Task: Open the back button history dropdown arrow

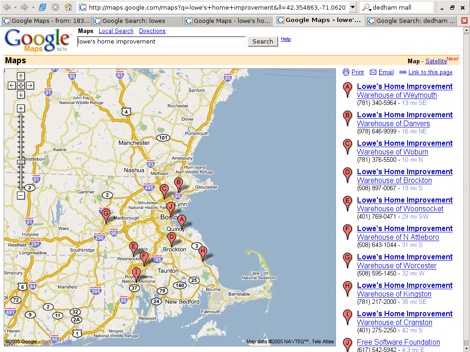Action: [15, 7]
